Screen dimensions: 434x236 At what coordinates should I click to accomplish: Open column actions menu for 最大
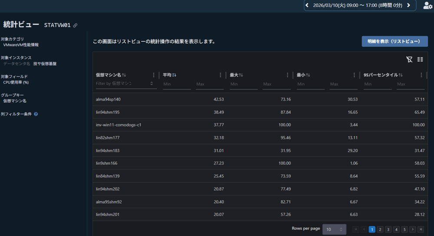click(x=287, y=75)
